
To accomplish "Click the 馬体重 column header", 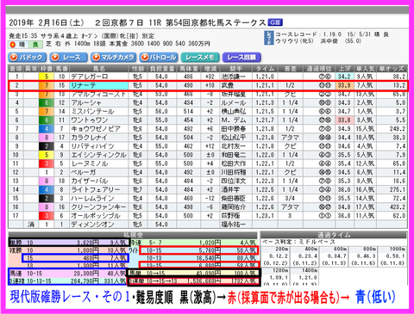I will point(189,69).
